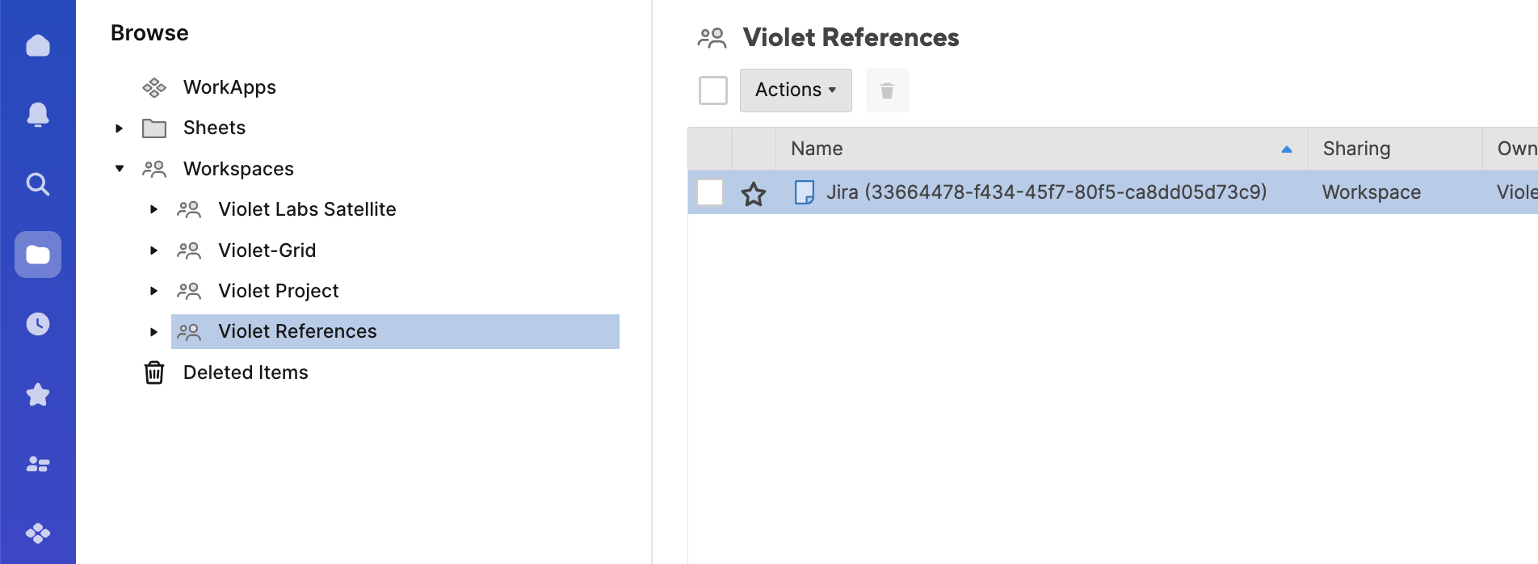Open Deleted Items in Browse panel
Image resolution: width=1538 pixels, height=564 pixels.
click(x=246, y=372)
